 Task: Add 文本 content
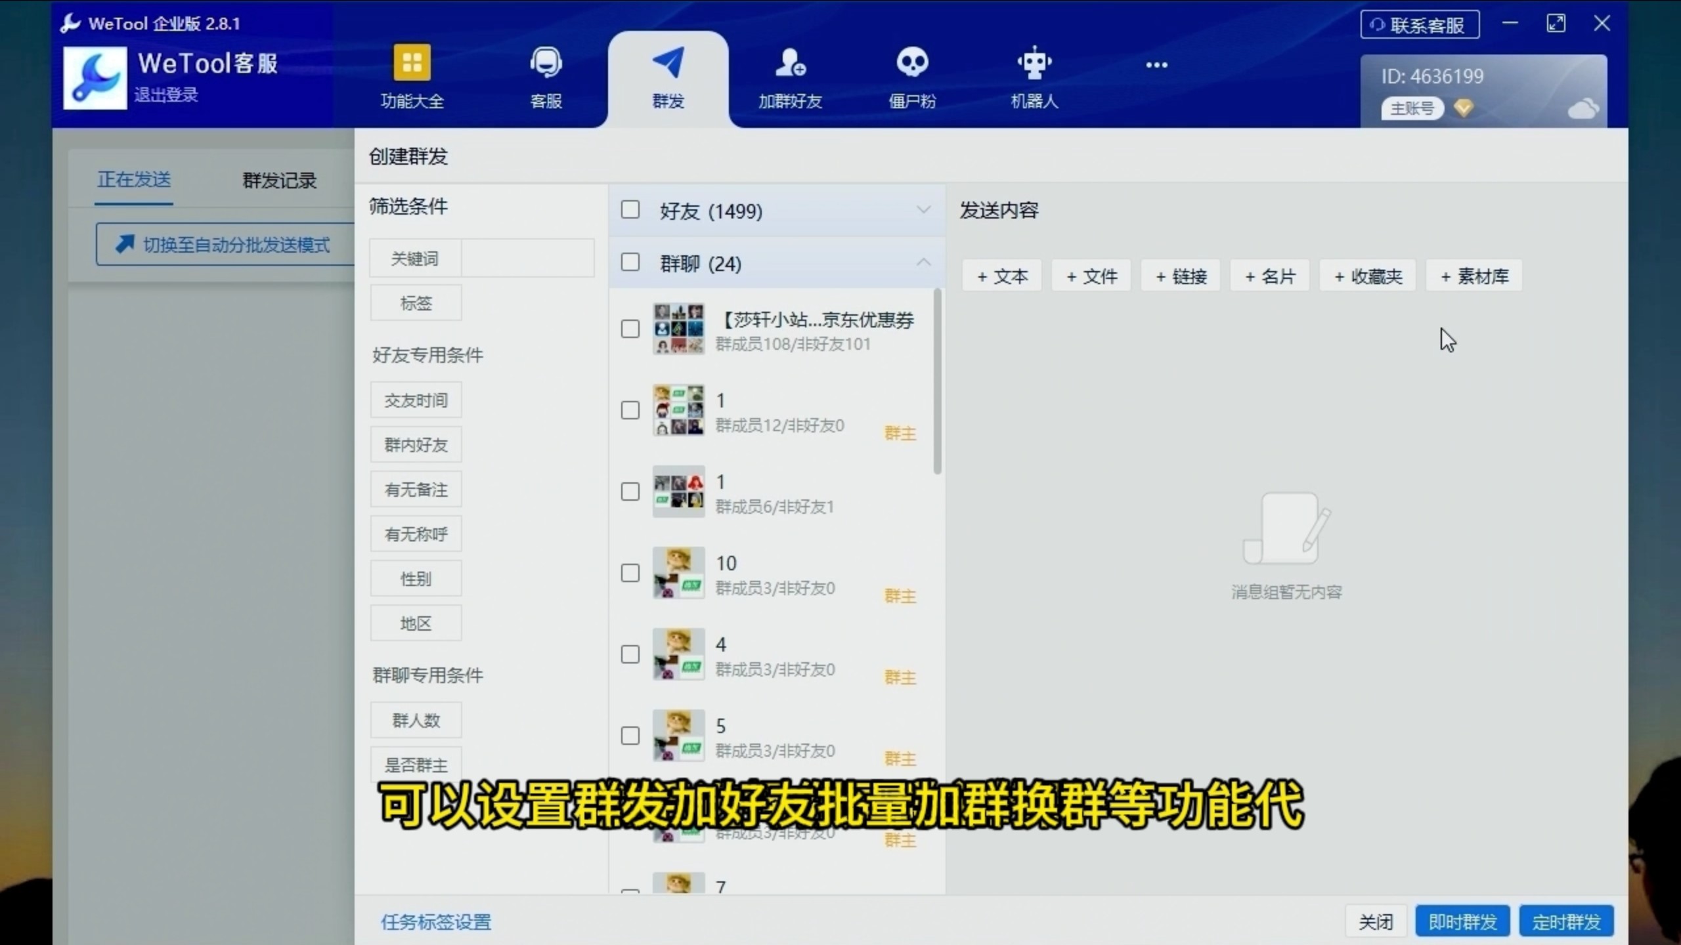click(1002, 276)
